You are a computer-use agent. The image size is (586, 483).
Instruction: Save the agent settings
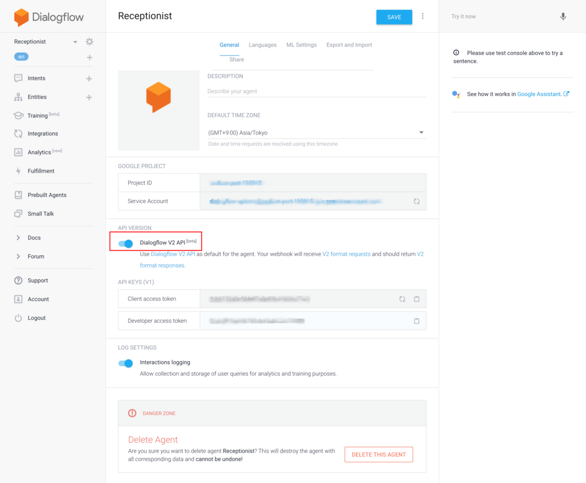[394, 17]
